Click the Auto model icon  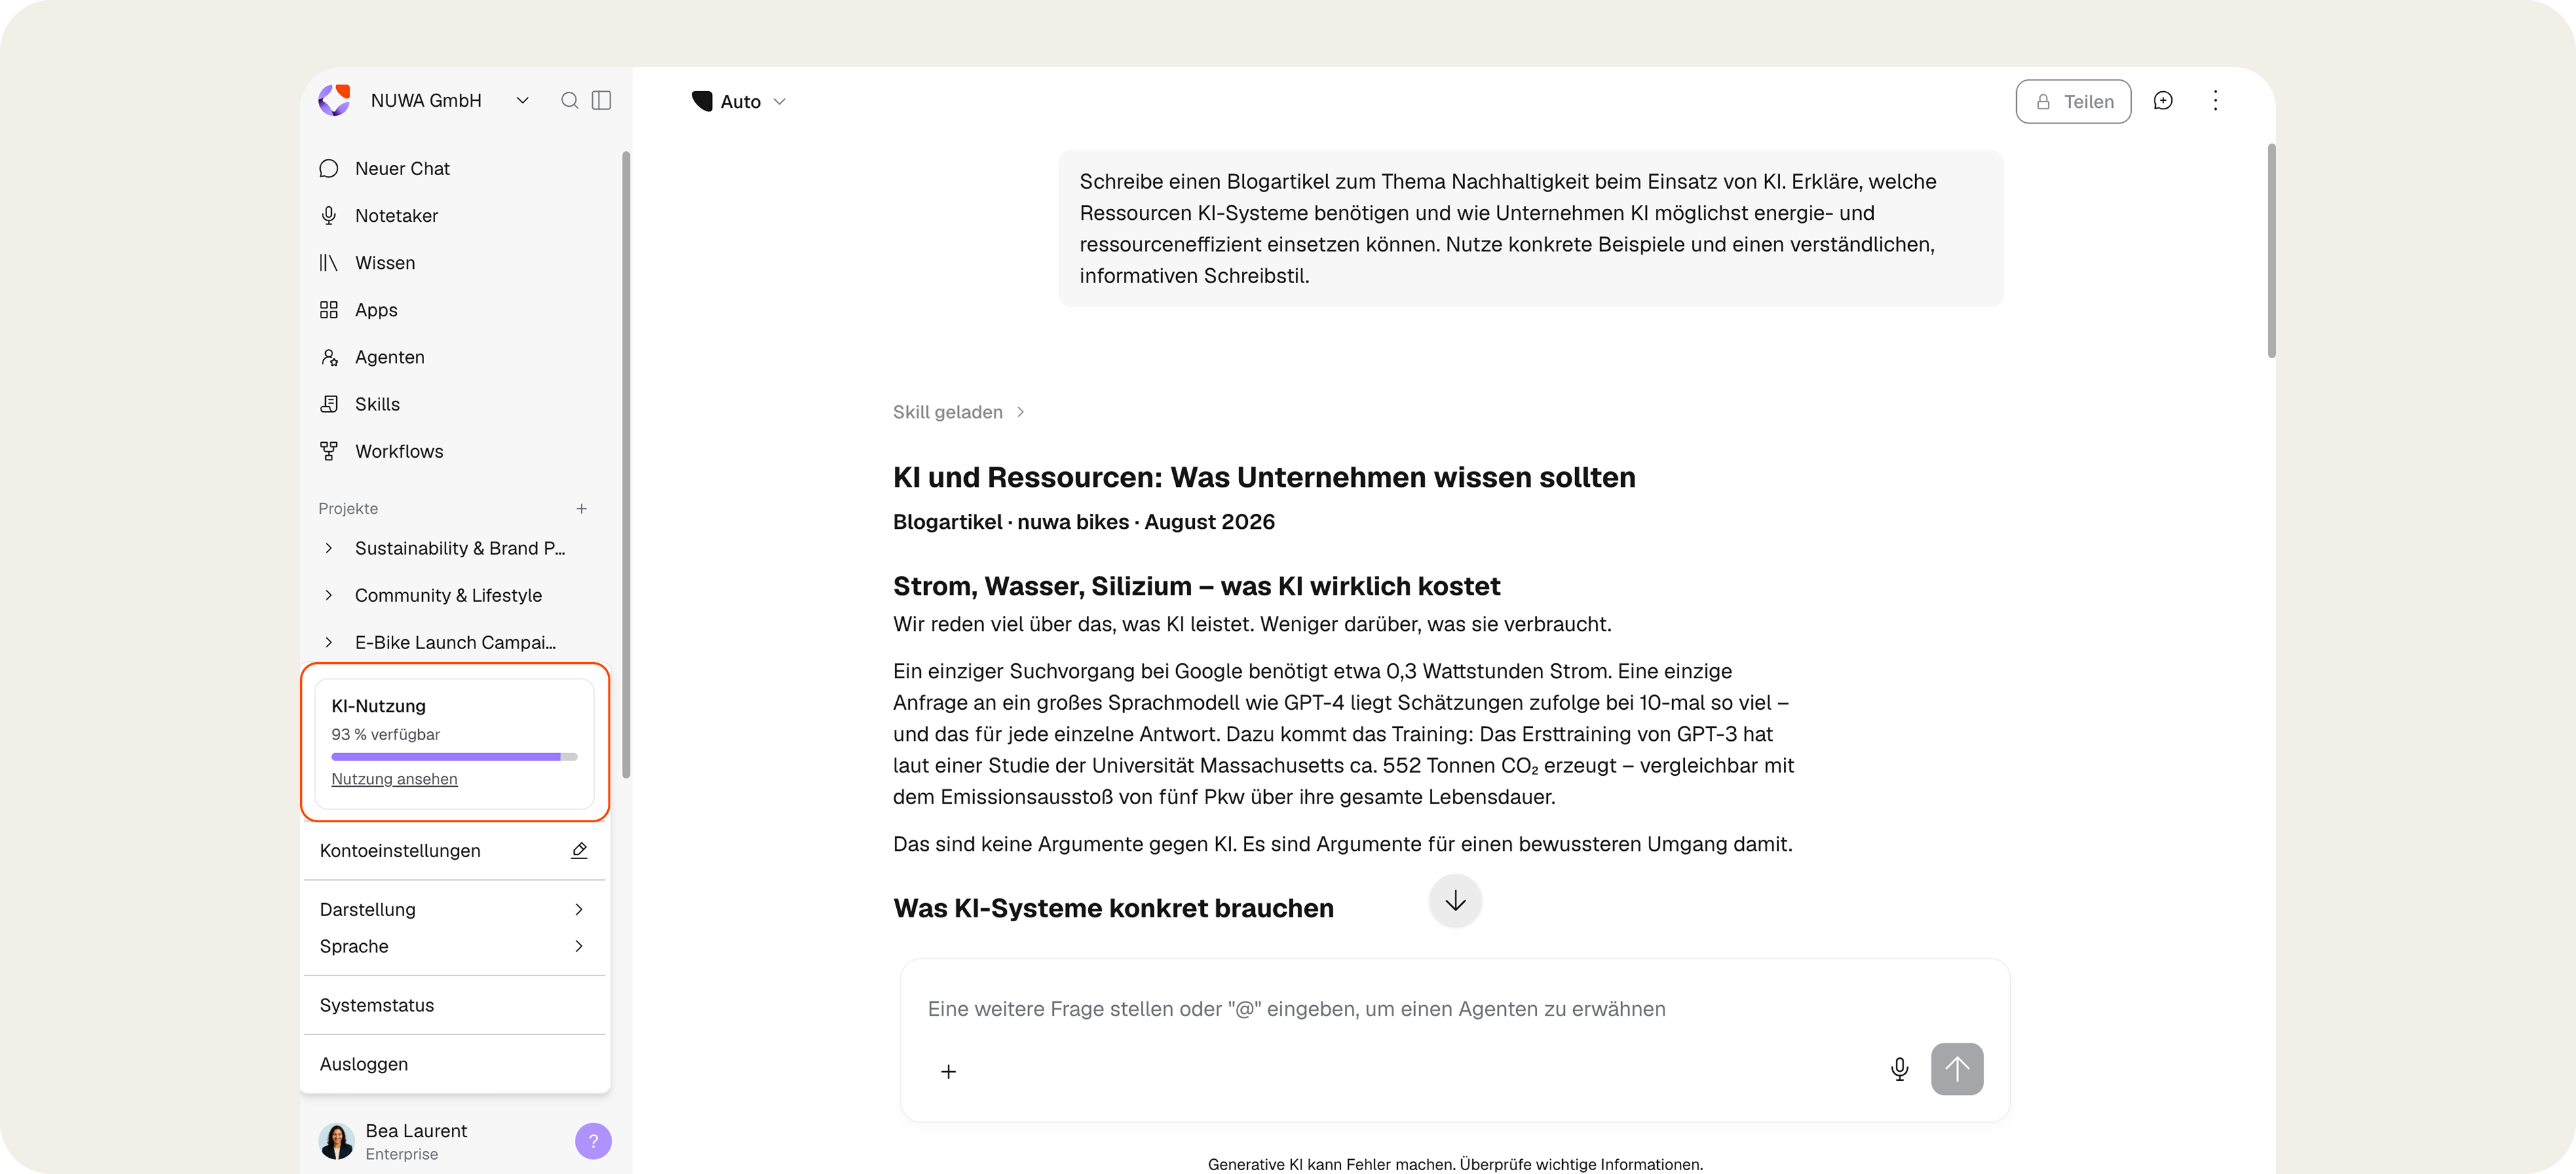coord(702,100)
